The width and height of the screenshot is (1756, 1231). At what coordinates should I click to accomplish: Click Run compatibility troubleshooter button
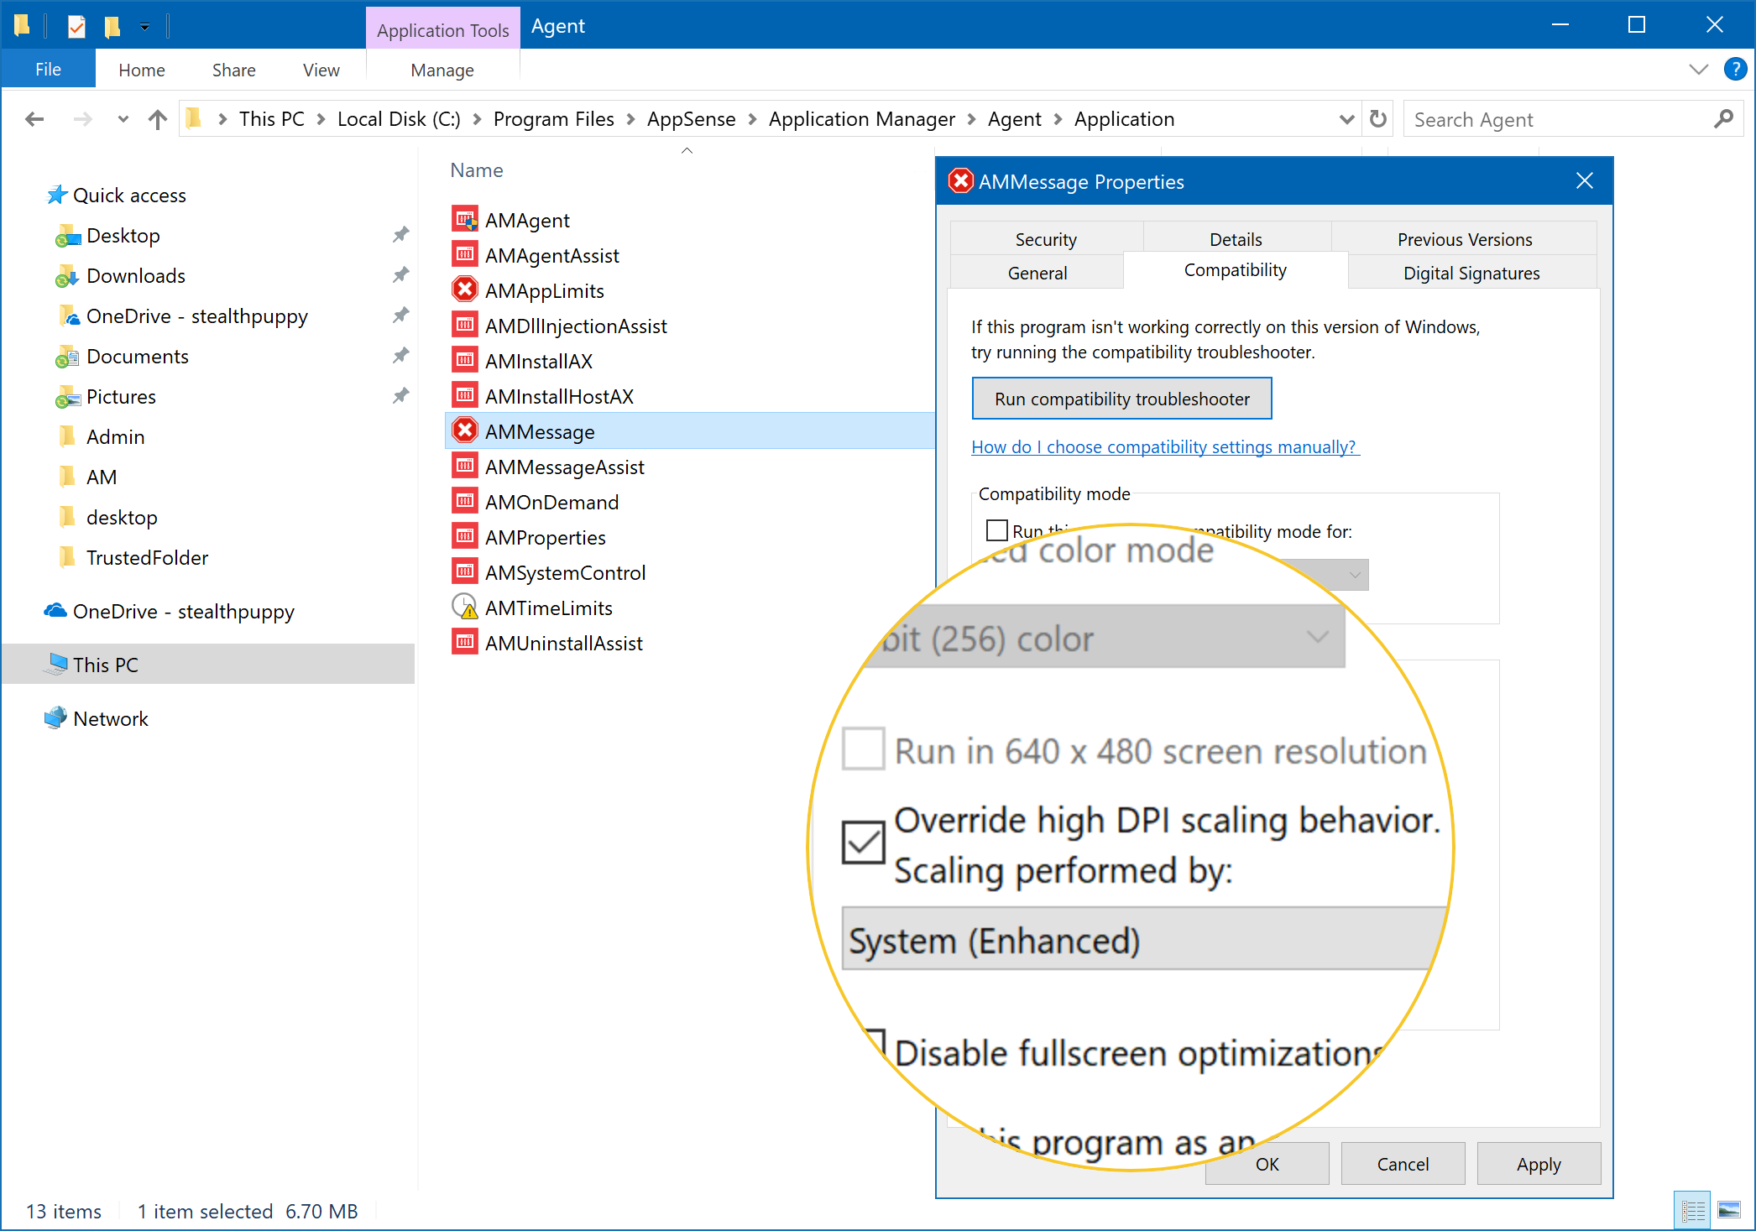point(1122,399)
